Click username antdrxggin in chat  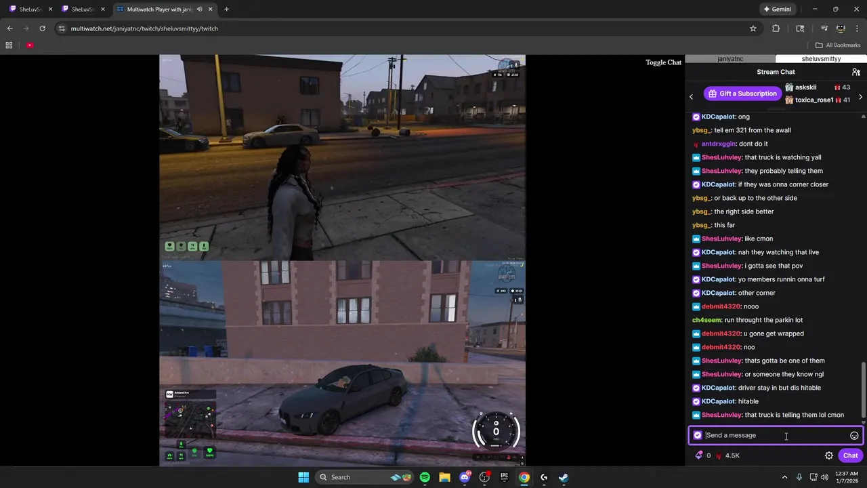tap(718, 144)
